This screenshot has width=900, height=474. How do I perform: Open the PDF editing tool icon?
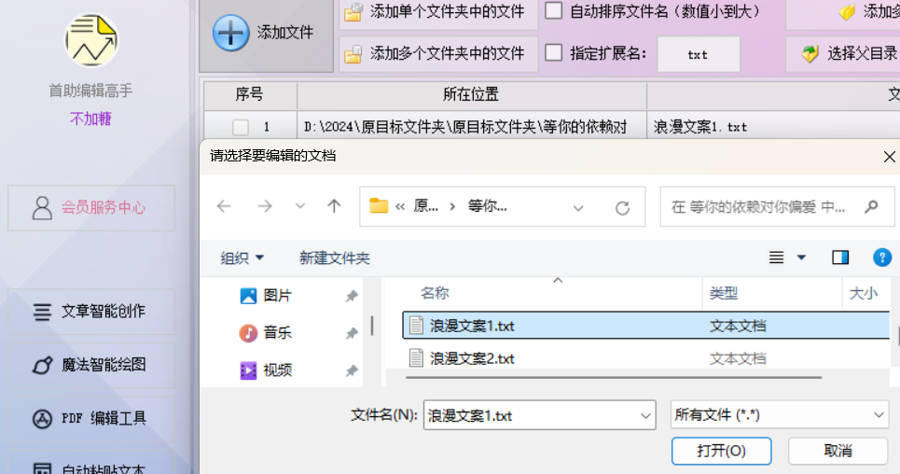coord(42,419)
